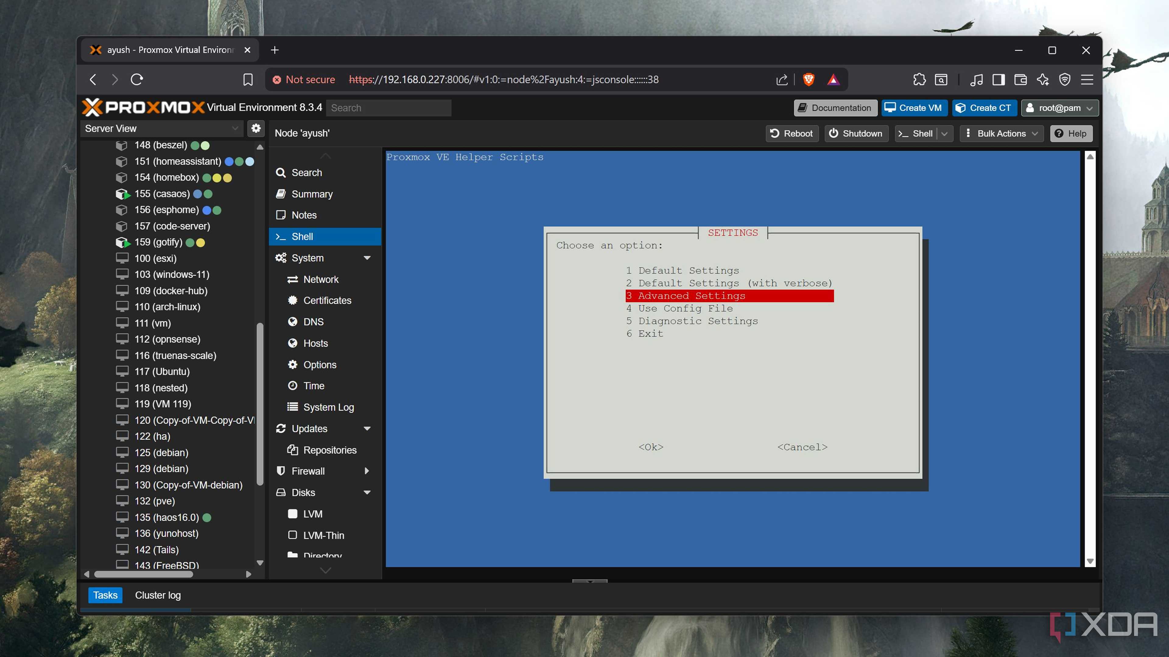Open the node Search menu item
1169x657 pixels.
point(325,173)
